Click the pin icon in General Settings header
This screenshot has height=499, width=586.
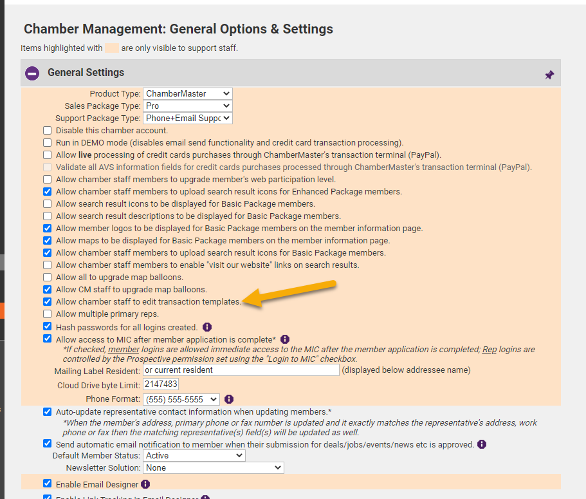549,75
